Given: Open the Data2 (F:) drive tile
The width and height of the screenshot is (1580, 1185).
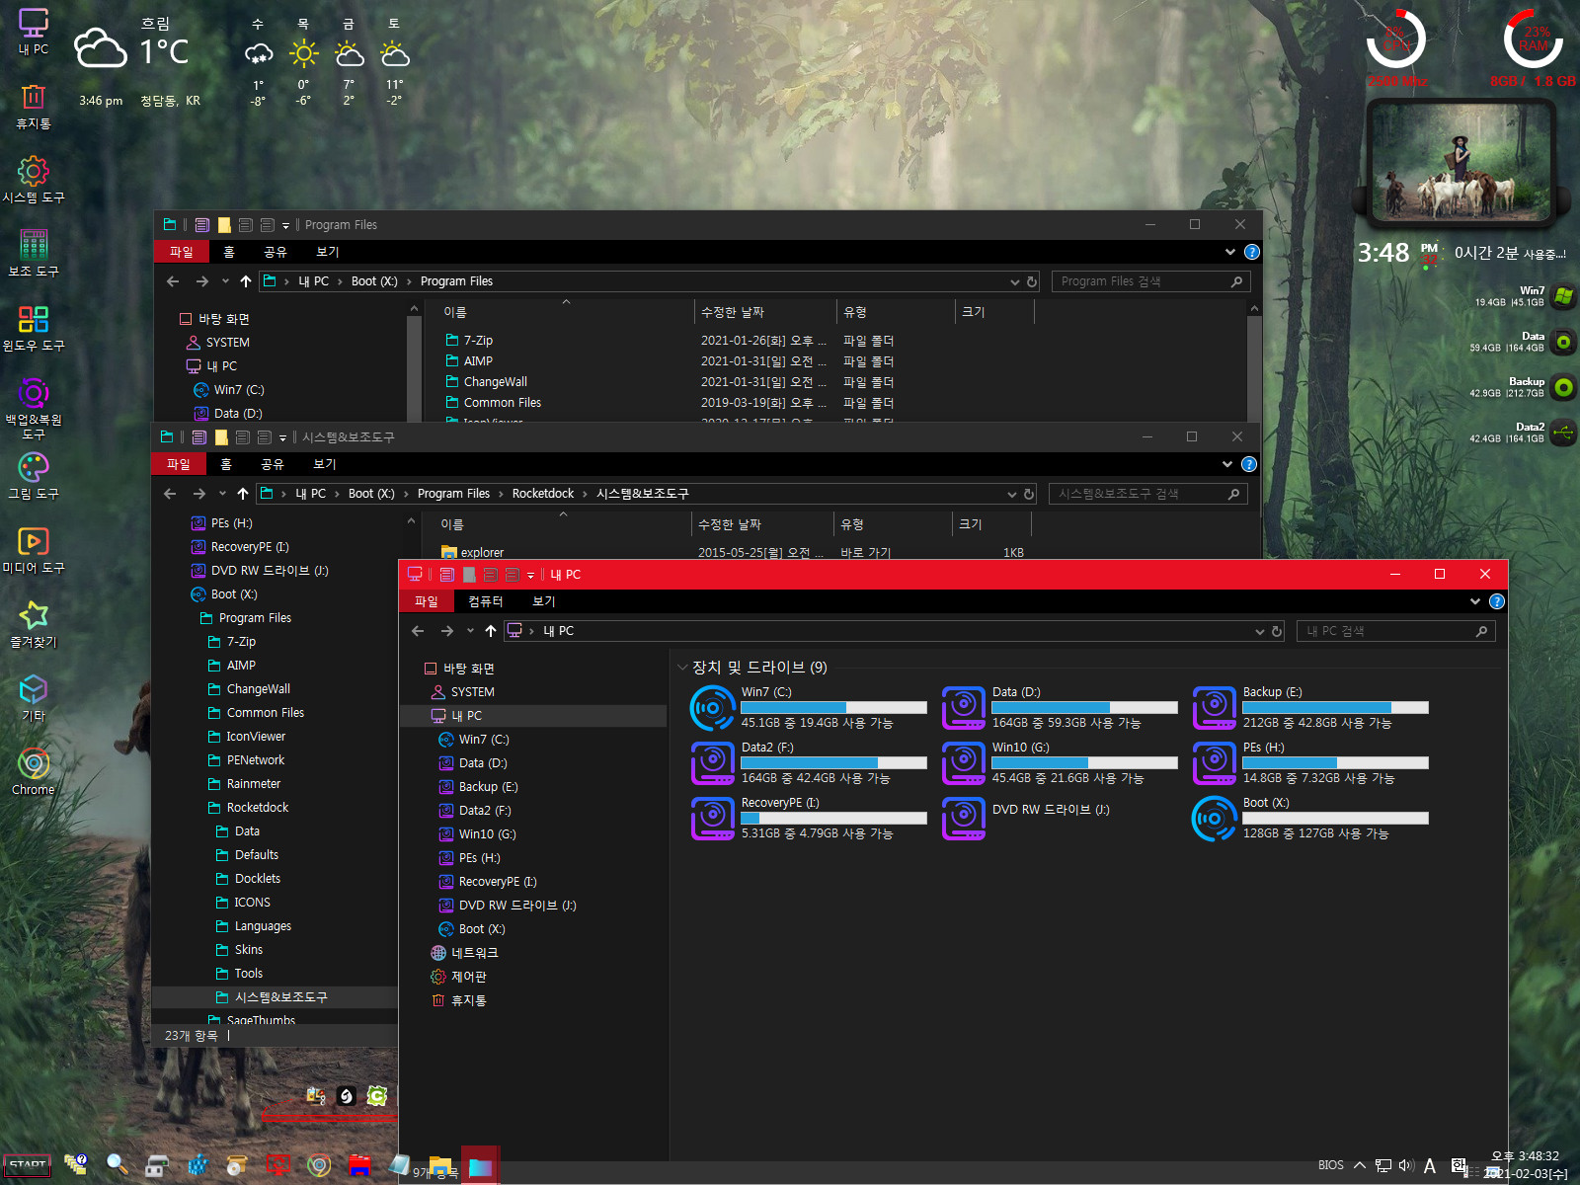Looking at the screenshot, I should point(810,763).
